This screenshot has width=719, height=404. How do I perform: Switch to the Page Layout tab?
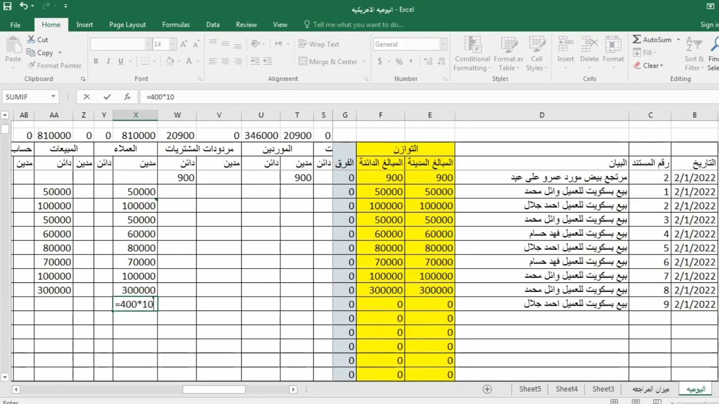[x=128, y=25]
